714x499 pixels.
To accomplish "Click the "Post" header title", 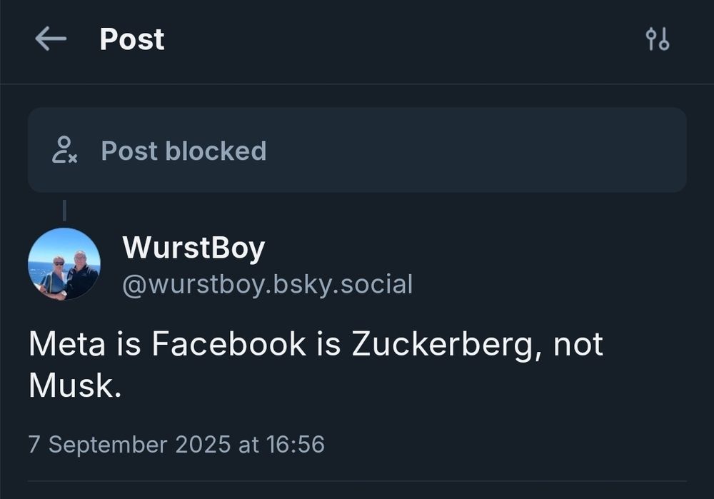I will (132, 39).
